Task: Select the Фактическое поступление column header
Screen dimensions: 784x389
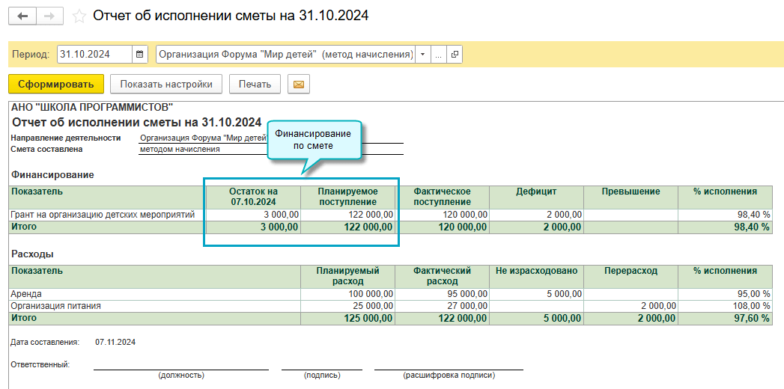Action: coord(442,197)
